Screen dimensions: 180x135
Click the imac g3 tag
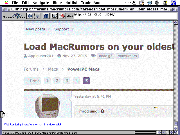pos(106,56)
